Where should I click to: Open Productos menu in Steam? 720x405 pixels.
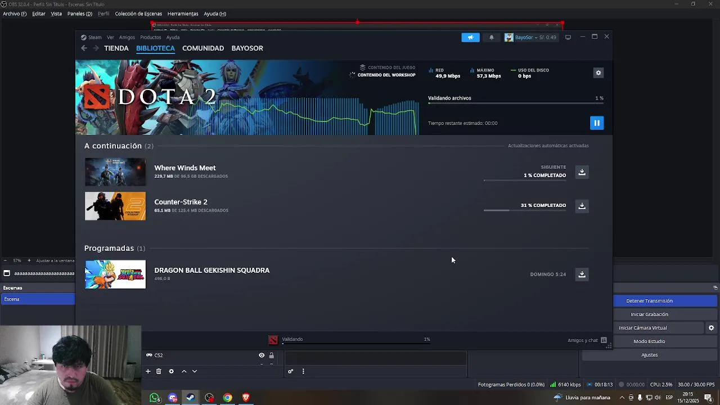click(150, 38)
